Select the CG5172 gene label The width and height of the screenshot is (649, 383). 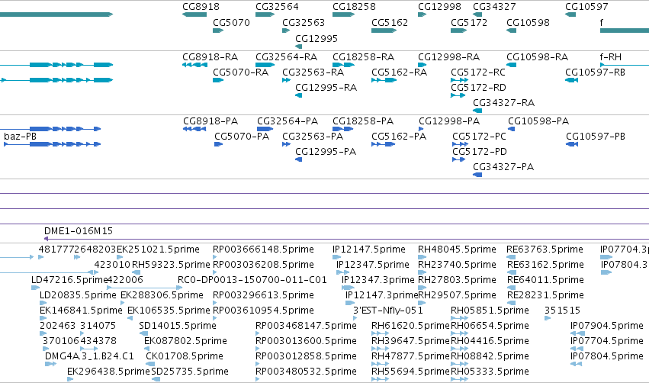pyautogui.click(x=469, y=22)
